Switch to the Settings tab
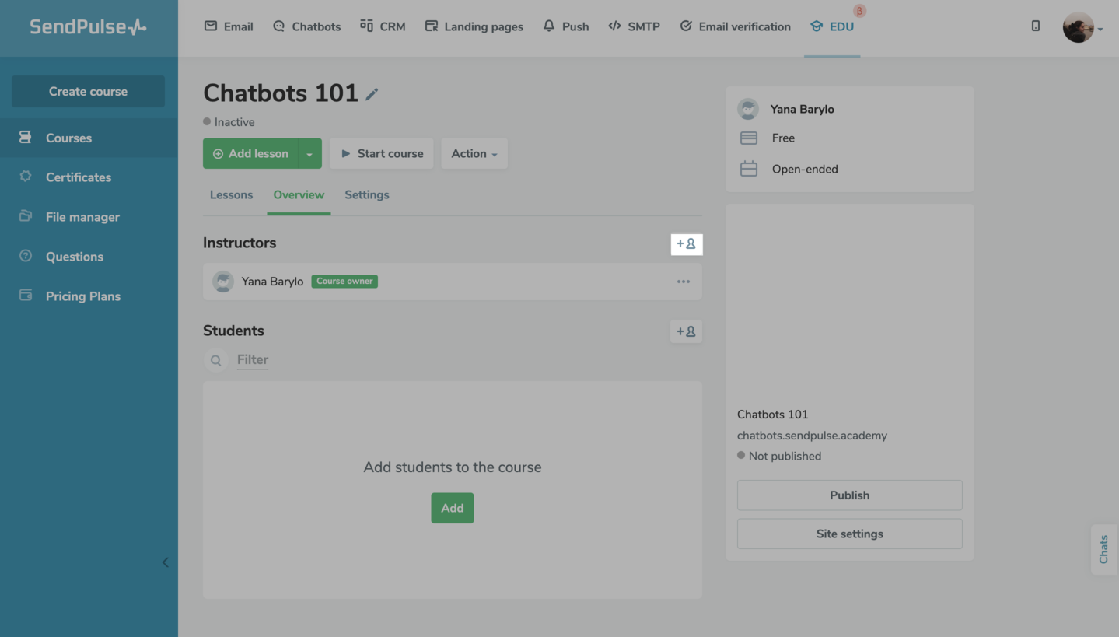Viewport: 1119px width, 637px height. tap(367, 195)
